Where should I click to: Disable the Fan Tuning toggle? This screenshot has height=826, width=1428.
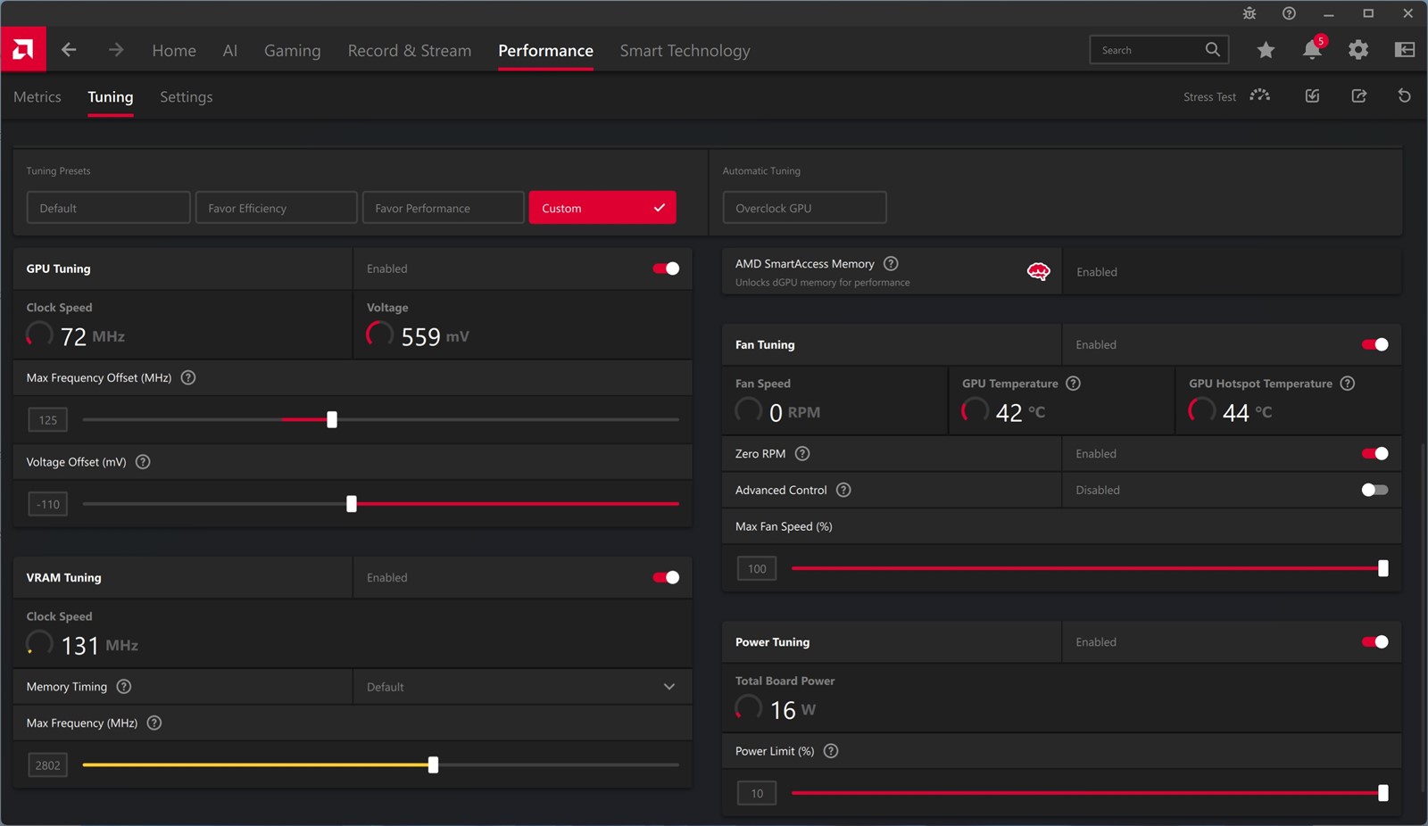(1374, 344)
